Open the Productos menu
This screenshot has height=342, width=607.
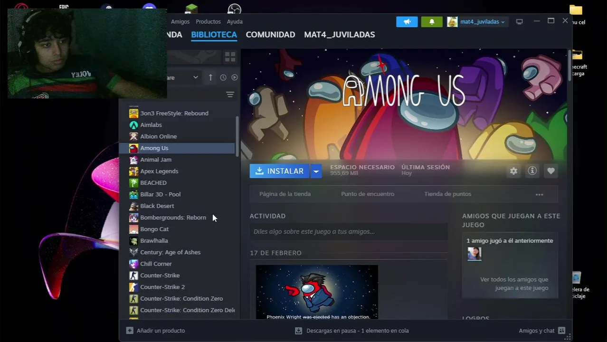click(208, 22)
